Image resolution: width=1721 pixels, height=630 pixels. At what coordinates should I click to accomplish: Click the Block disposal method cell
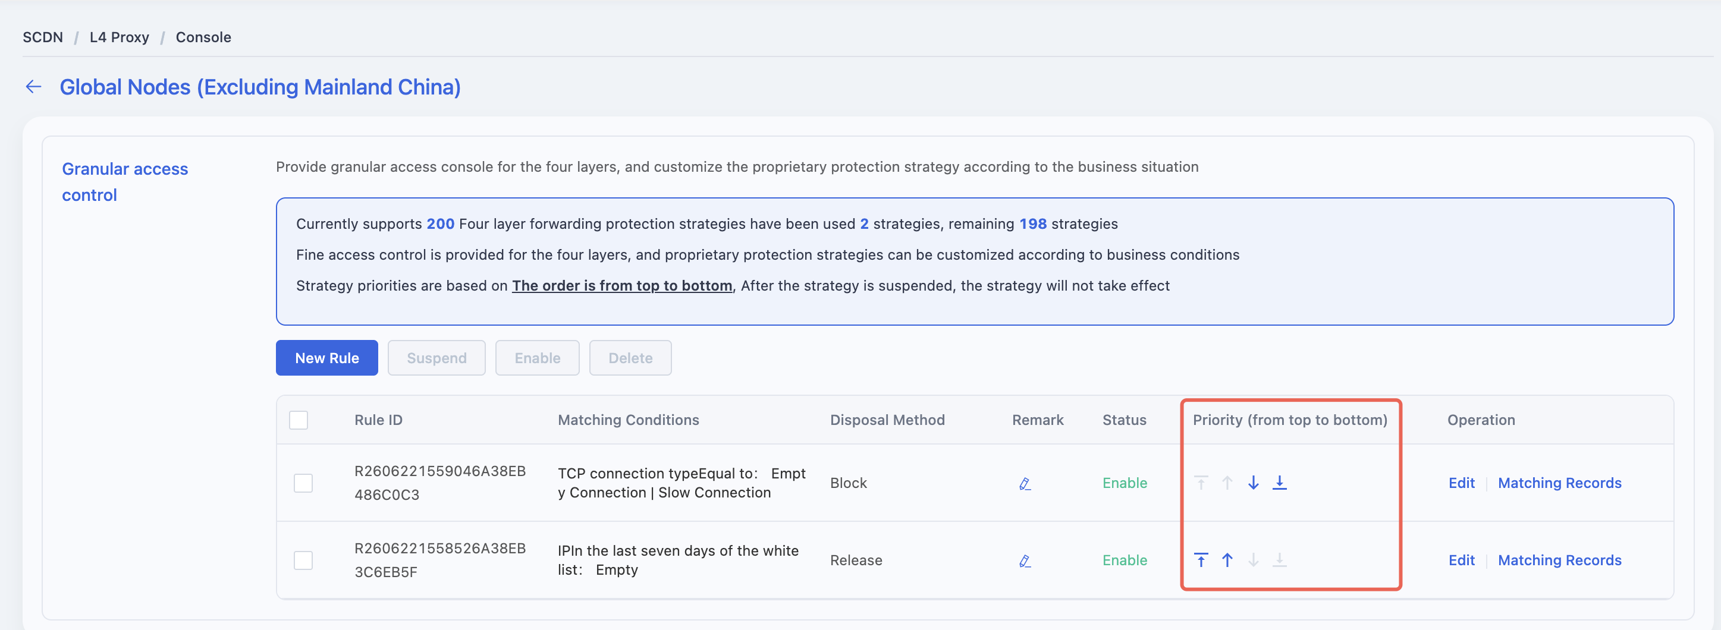(x=848, y=483)
